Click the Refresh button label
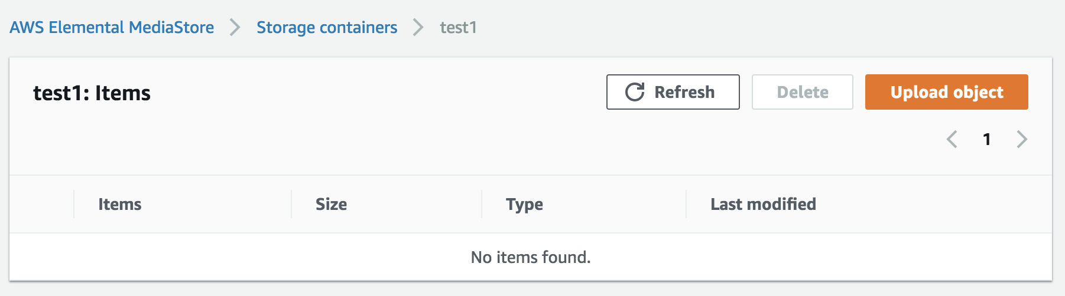The height and width of the screenshot is (296, 1065). (684, 92)
